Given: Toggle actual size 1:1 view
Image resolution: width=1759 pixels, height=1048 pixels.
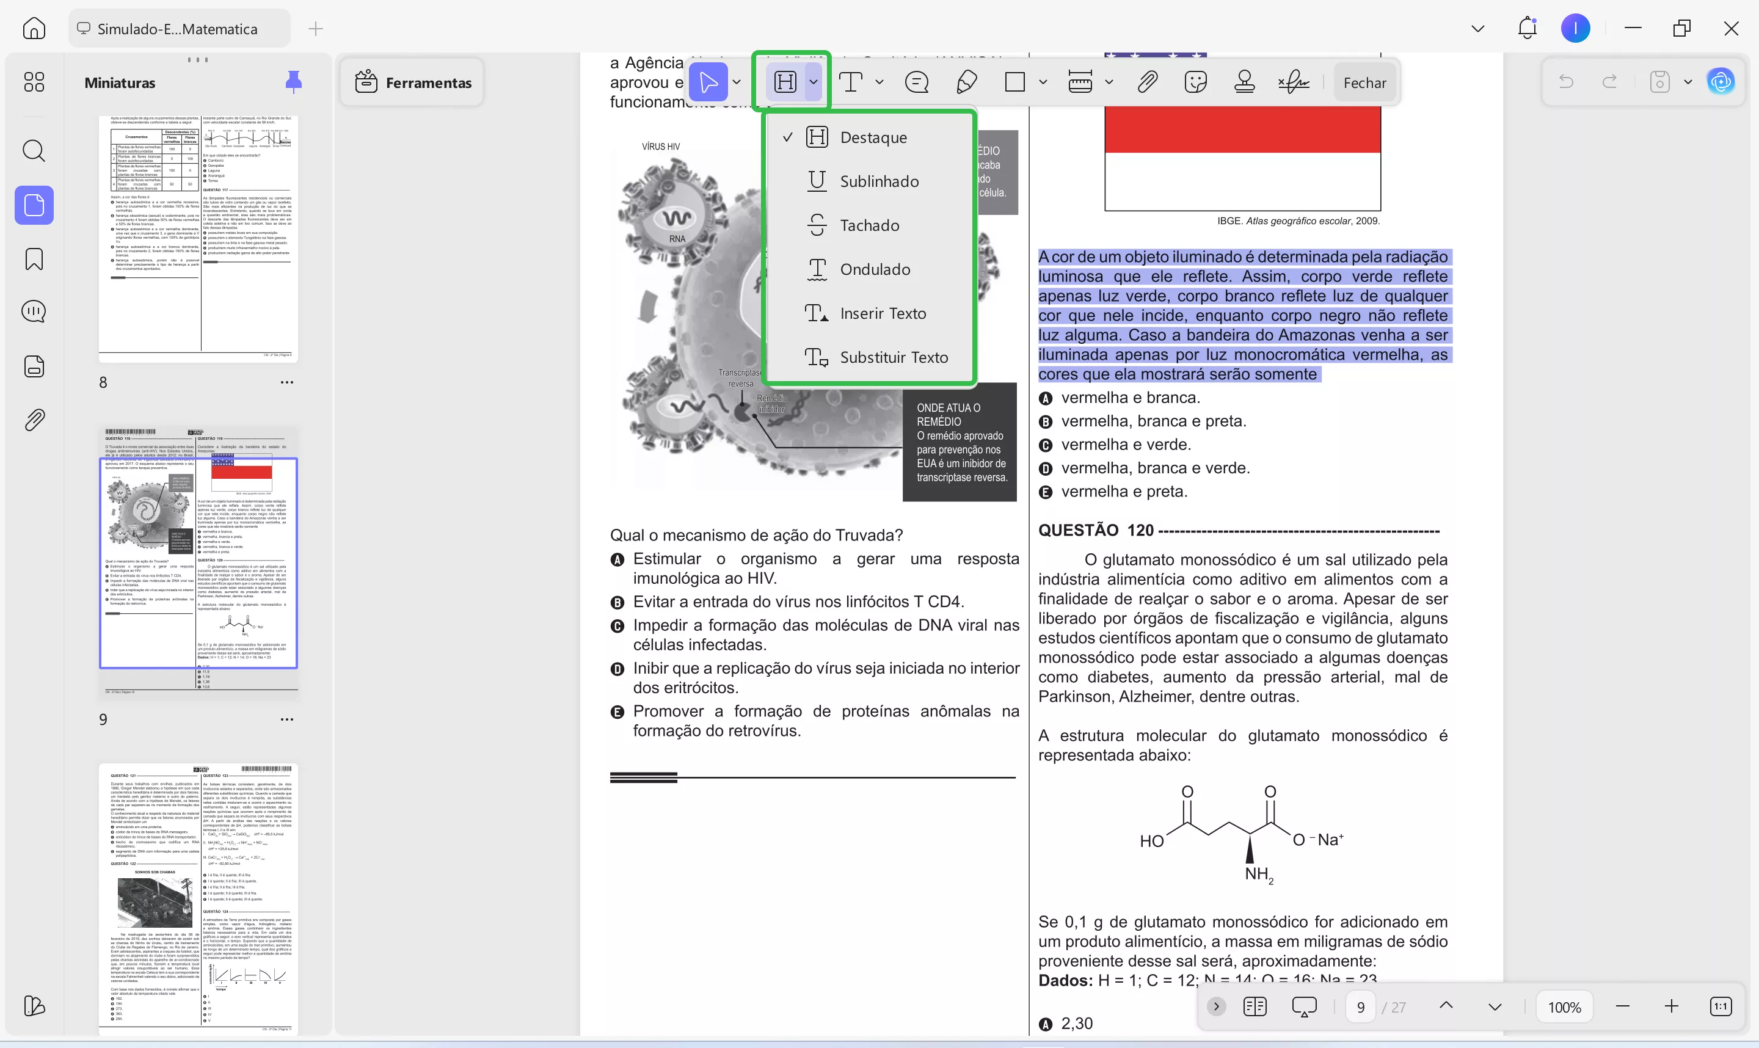Looking at the screenshot, I should 1720,1007.
